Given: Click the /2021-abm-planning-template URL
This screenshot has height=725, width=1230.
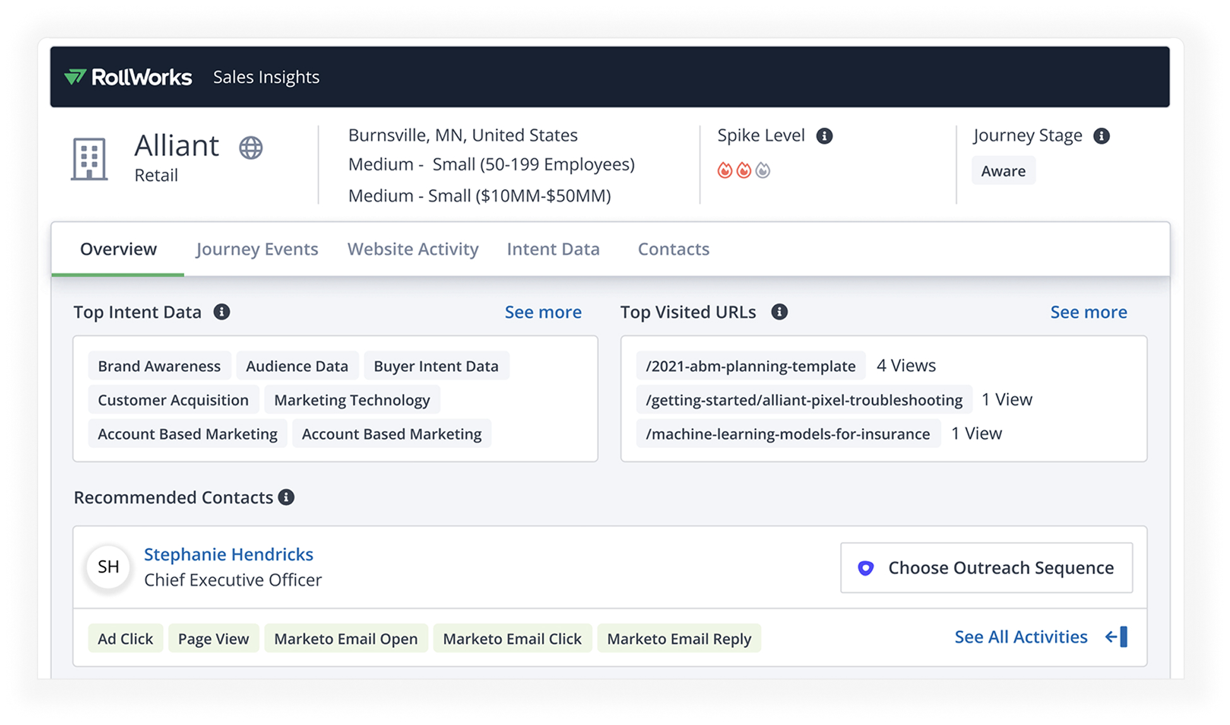Looking at the screenshot, I should tap(751, 366).
